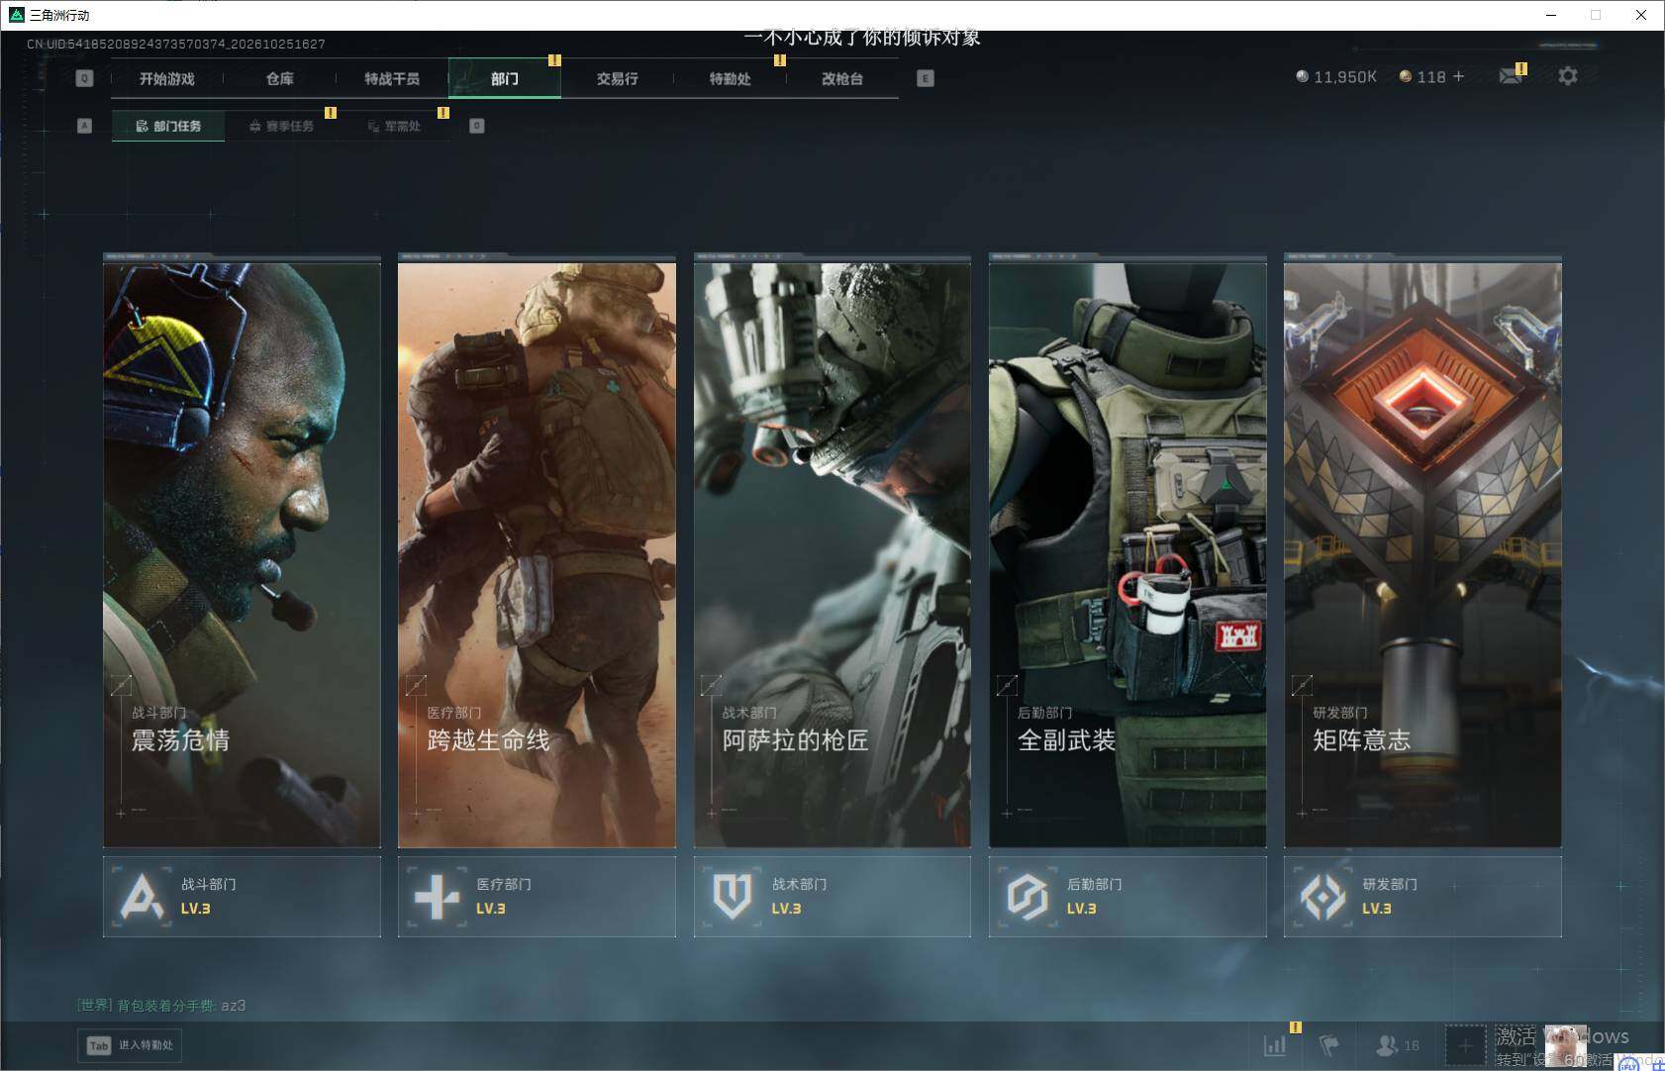Click the 开始游戏 navigation item

pos(167,79)
